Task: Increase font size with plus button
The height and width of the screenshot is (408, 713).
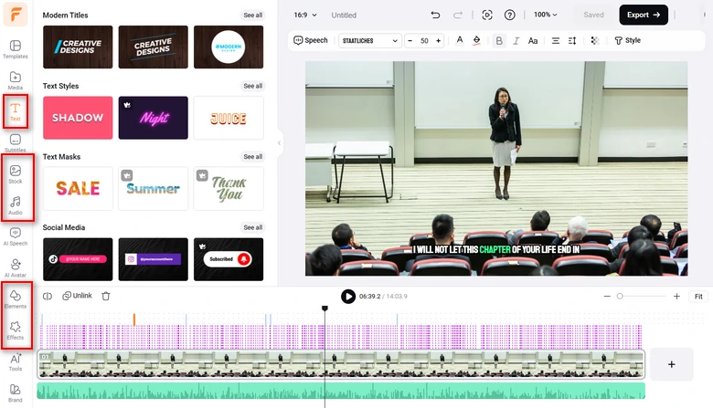Action: click(439, 41)
